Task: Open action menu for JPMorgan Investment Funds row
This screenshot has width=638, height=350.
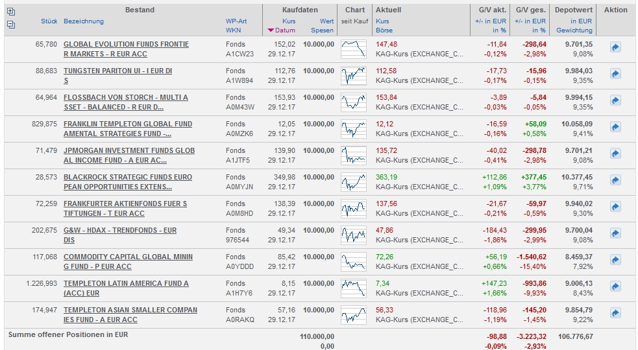Action: tap(615, 154)
